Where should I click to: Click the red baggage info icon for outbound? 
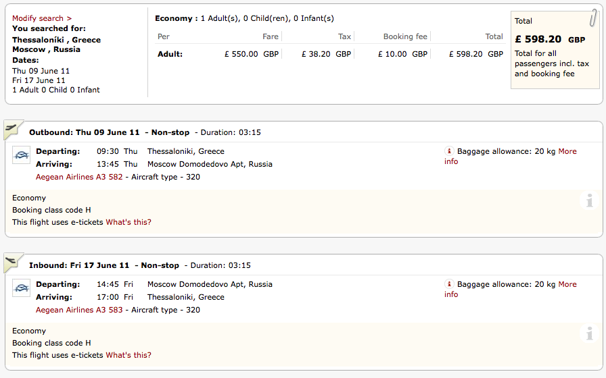click(x=448, y=151)
